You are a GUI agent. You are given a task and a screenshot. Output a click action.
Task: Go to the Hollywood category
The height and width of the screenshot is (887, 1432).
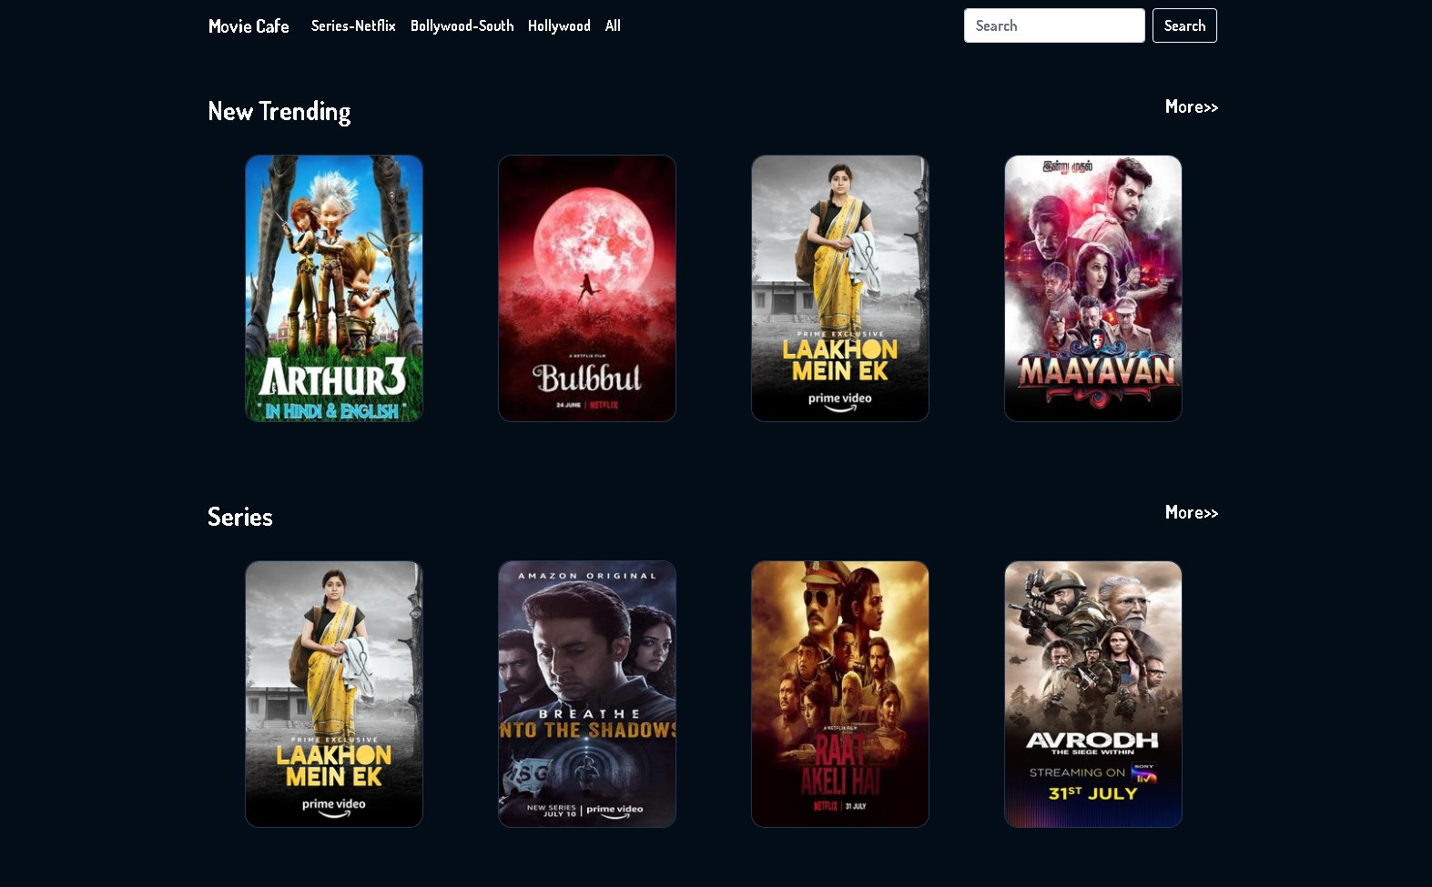(559, 25)
